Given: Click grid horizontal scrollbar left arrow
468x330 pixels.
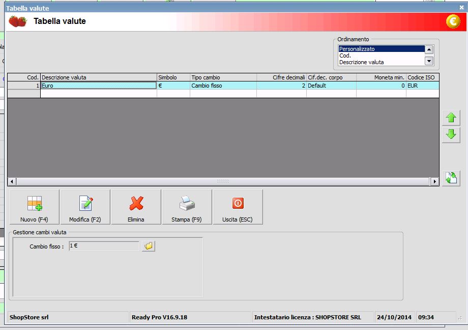Looking at the screenshot, I should coord(12,181).
